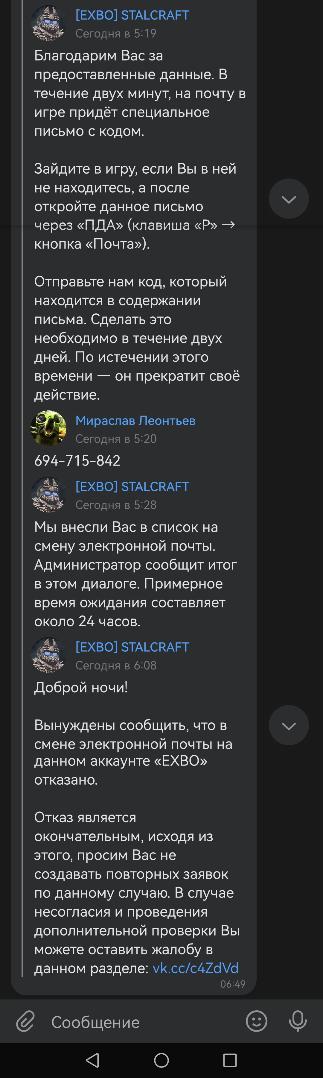Image resolution: width=323 pixels, height=1078 pixels.
Task: Open the vk.cc/c4ZdVd link
Action: click(196, 968)
